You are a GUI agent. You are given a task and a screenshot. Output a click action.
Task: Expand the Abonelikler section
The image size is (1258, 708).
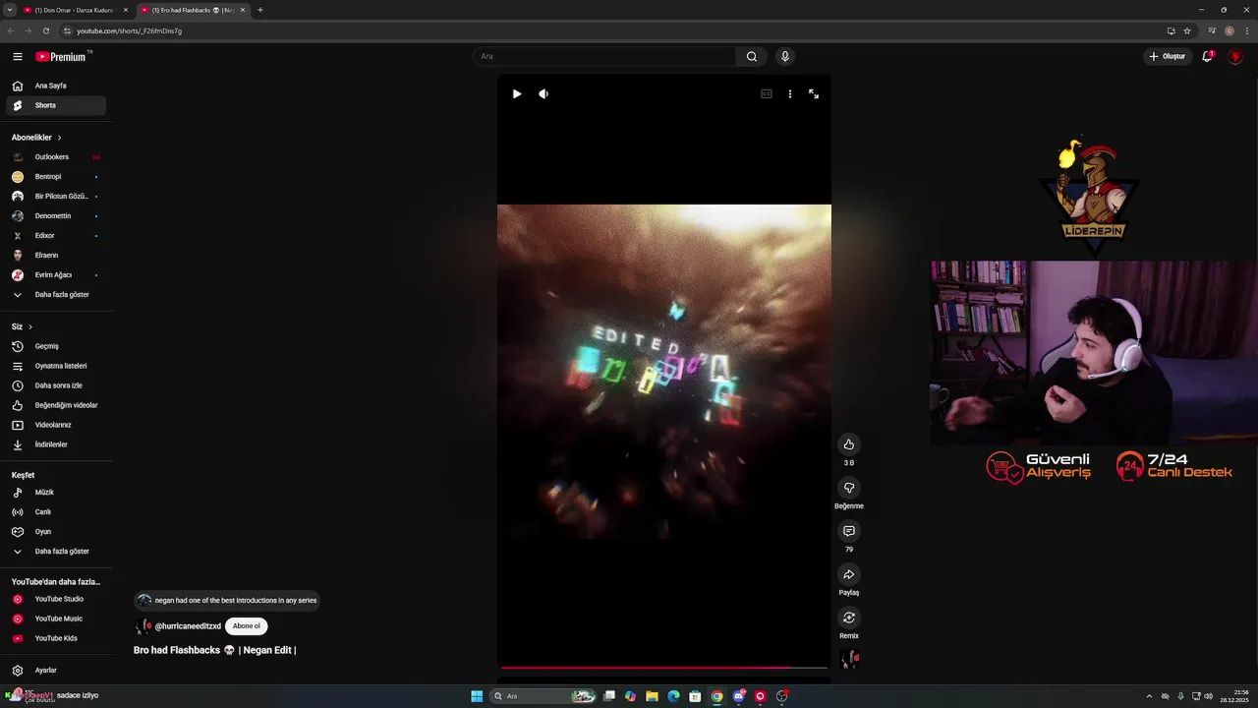pyautogui.click(x=36, y=138)
